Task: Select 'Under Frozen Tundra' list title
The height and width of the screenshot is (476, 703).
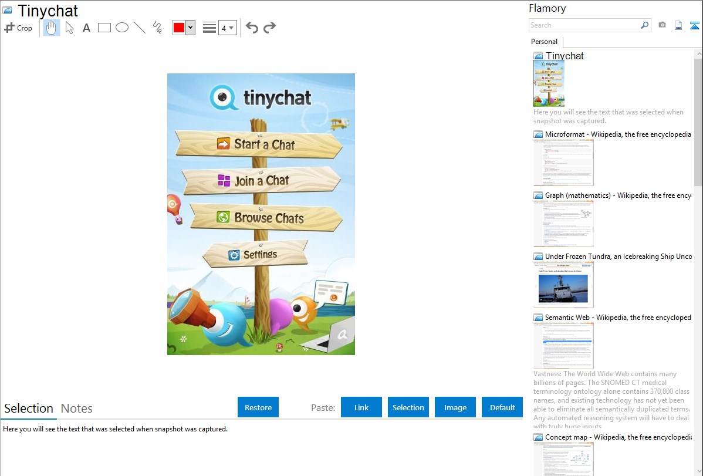Action: [x=618, y=256]
